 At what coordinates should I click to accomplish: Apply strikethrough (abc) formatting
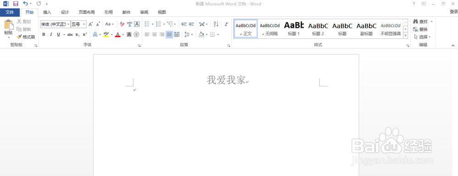point(70,35)
